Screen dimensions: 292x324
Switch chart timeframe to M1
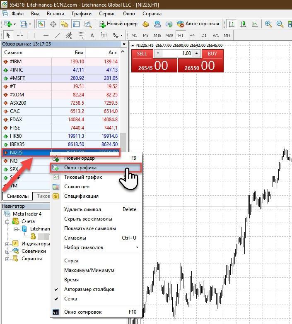(134, 35)
